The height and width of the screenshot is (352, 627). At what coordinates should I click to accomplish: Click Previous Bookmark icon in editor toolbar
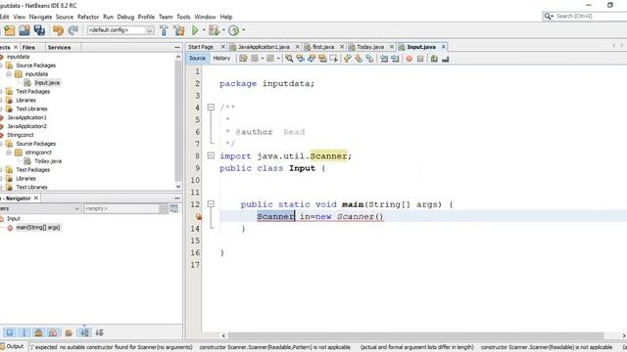point(347,59)
